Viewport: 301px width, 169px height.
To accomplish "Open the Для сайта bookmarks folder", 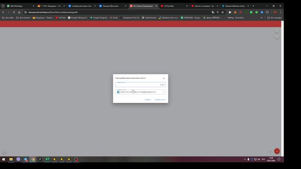I will click(x=8, y=18).
